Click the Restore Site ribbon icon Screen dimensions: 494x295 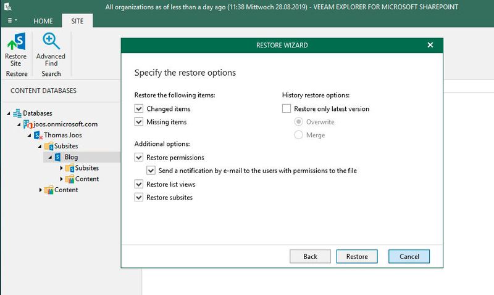point(16,41)
